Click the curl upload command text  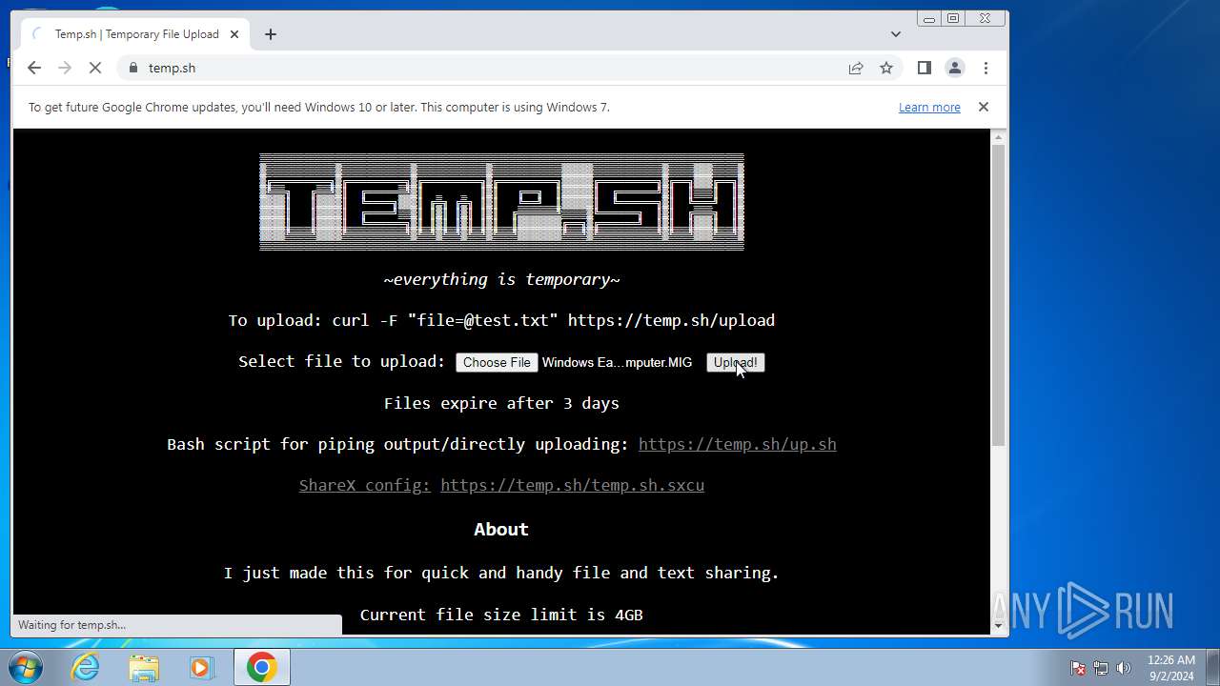coord(553,320)
